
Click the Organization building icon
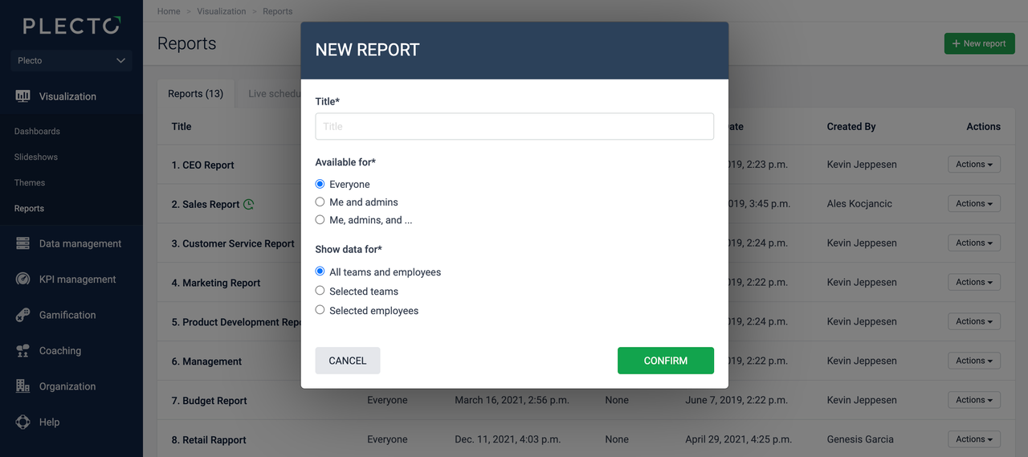22,386
